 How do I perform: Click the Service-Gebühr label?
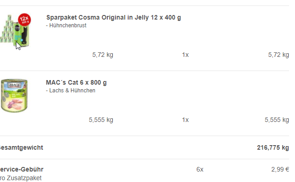[21, 169]
